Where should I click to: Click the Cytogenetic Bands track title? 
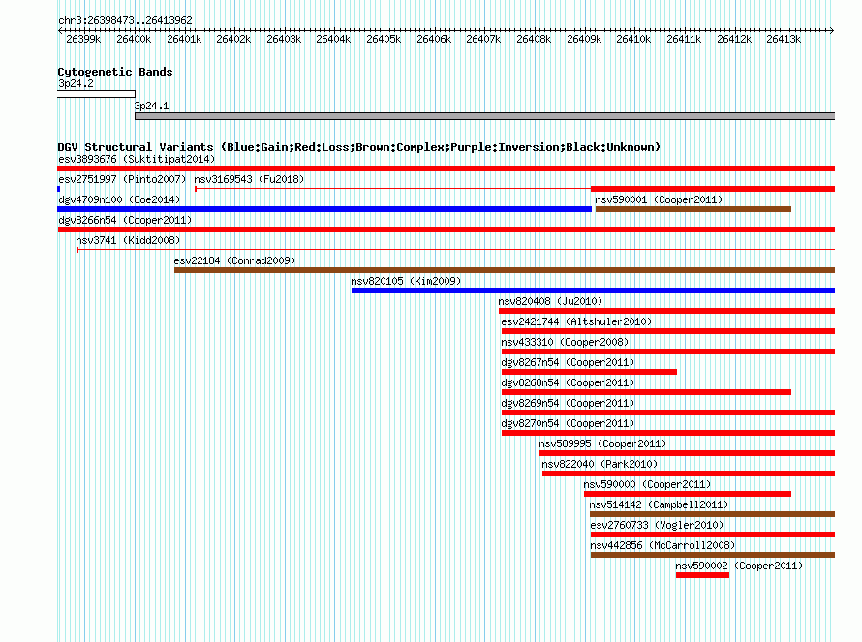tap(115, 72)
